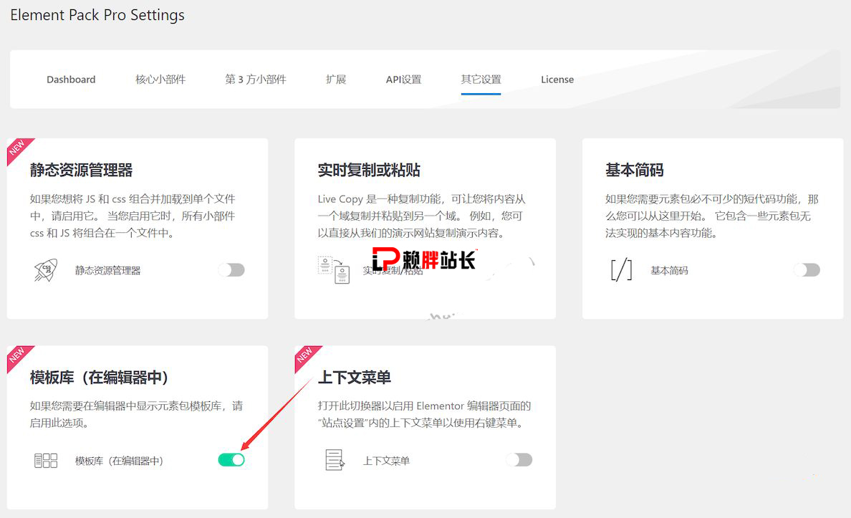The height and width of the screenshot is (518, 851).
Task: Enable the 静态资源管理器 toggle
Action: pyautogui.click(x=232, y=270)
